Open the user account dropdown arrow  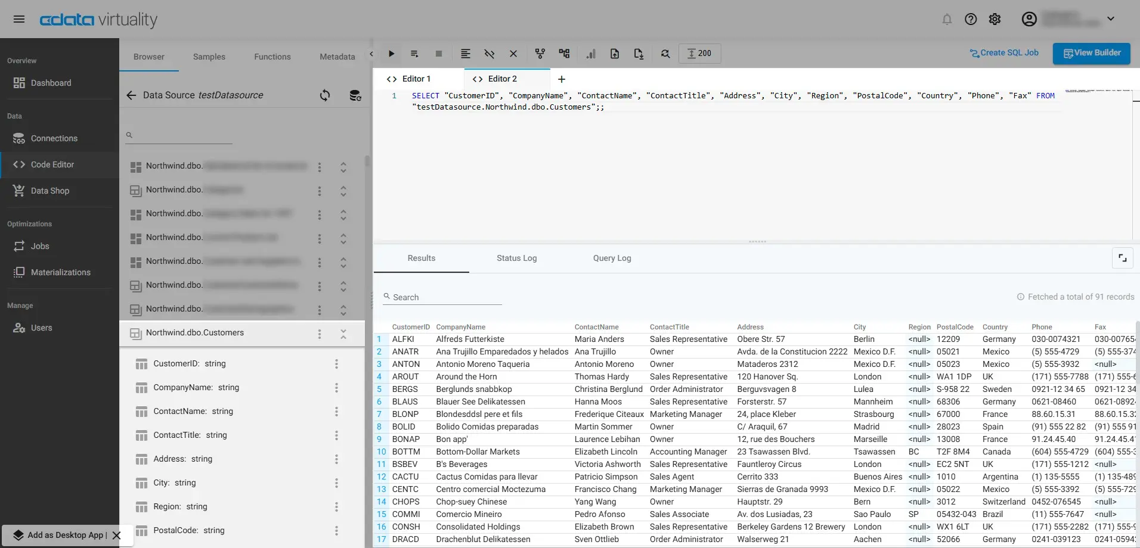pyautogui.click(x=1111, y=18)
